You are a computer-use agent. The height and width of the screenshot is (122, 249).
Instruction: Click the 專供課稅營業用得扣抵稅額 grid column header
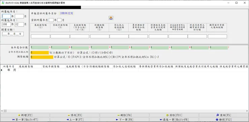click(156, 67)
